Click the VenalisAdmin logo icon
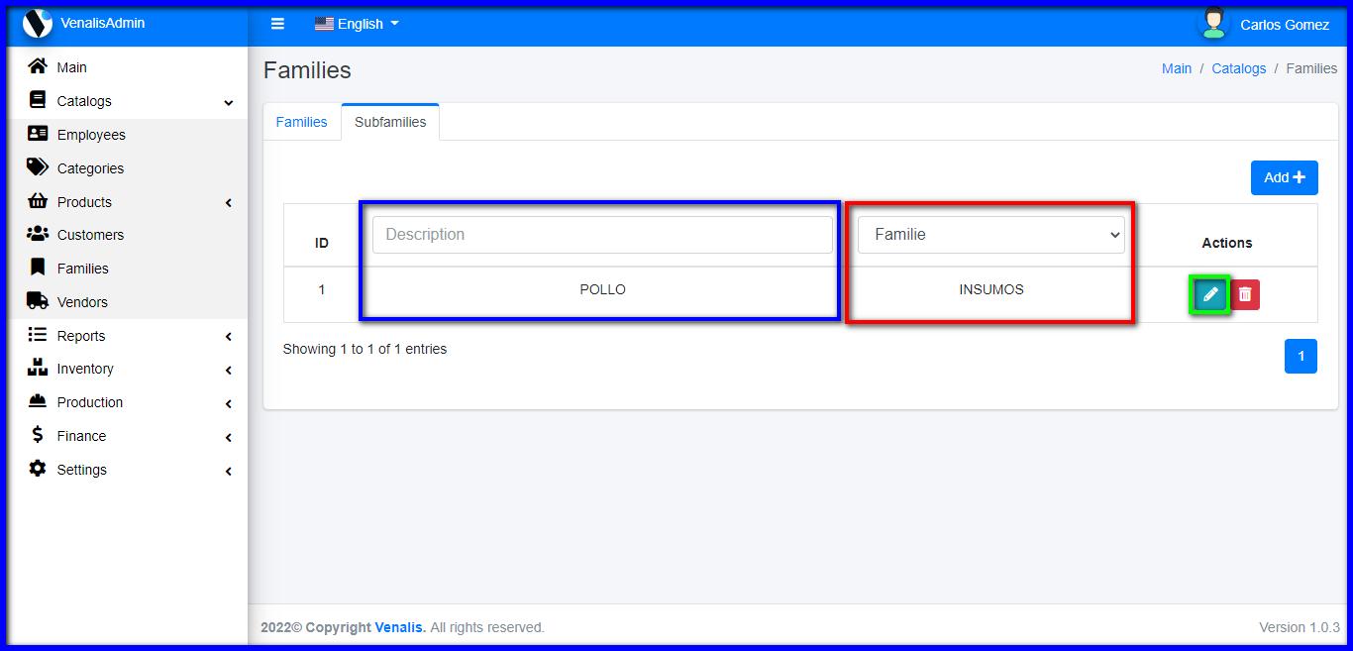This screenshot has height=651, width=1353. click(37, 23)
